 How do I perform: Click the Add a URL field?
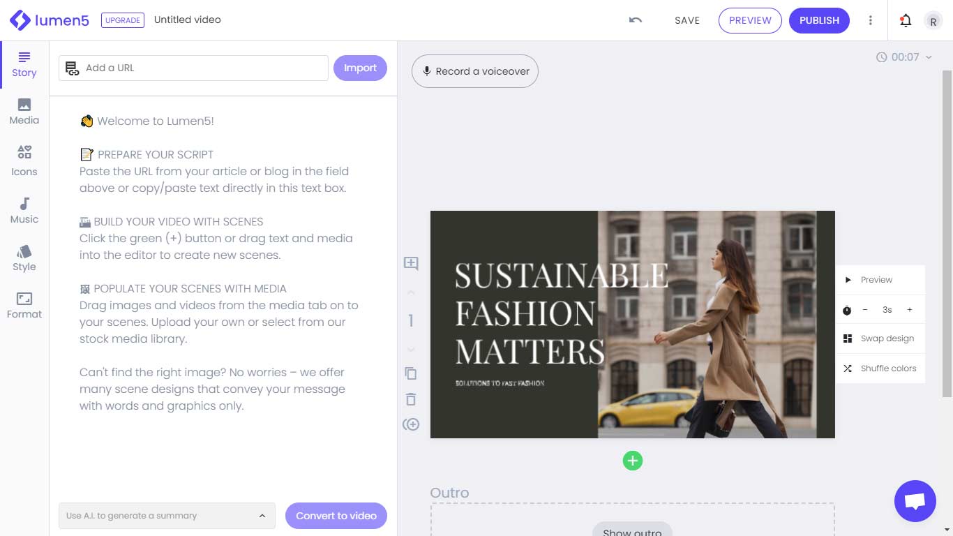tap(193, 68)
